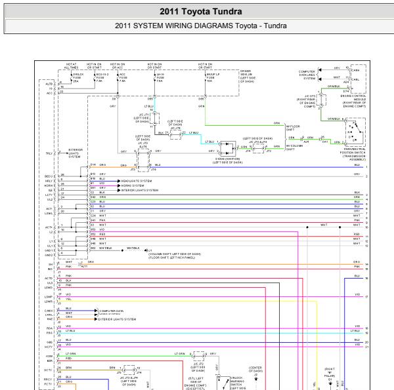Viewport: 394px width, 390px height.
Task: Click the 'LSWR' pin label
Action: click(49, 302)
